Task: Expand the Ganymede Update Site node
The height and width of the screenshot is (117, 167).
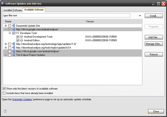Action: [6, 26]
